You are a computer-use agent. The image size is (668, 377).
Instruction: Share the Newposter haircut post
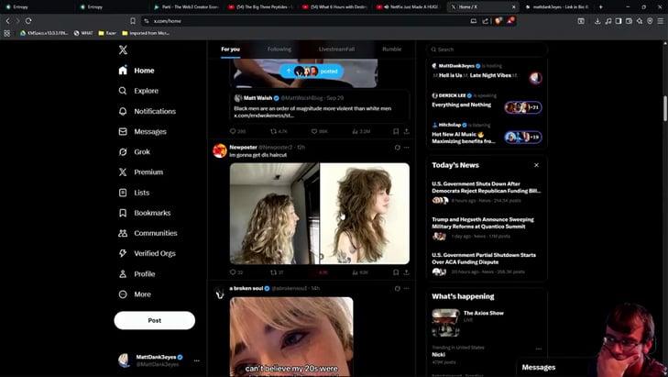coord(407,272)
